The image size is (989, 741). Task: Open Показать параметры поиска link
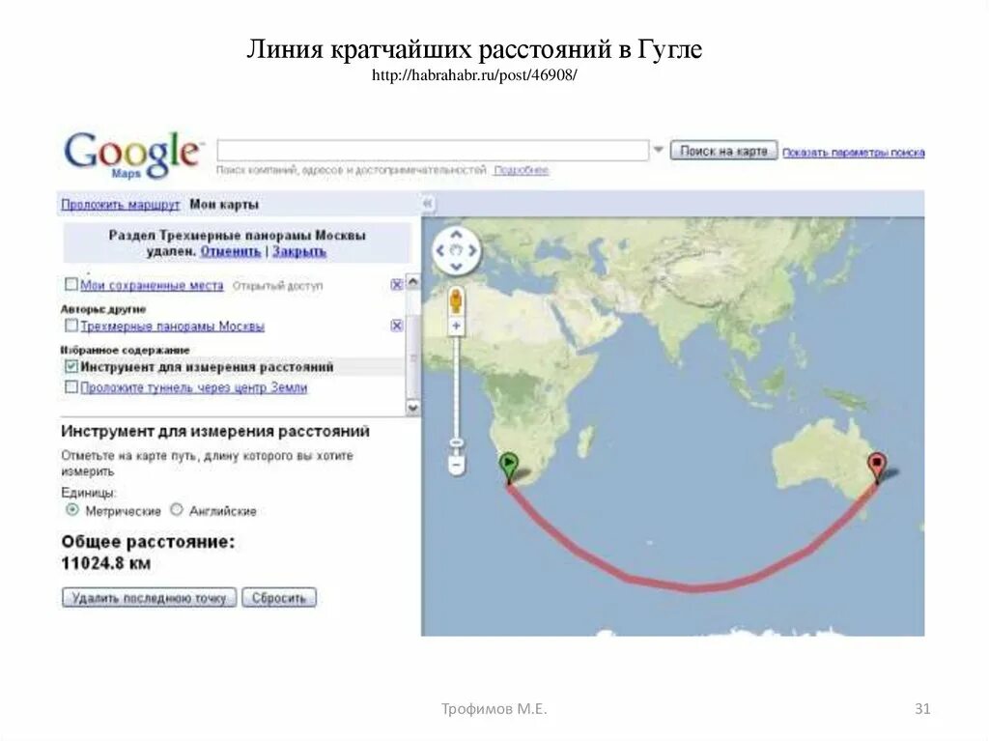(x=854, y=153)
